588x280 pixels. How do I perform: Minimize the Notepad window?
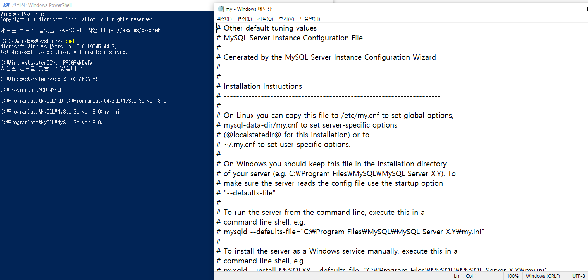[x=572, y=9]
